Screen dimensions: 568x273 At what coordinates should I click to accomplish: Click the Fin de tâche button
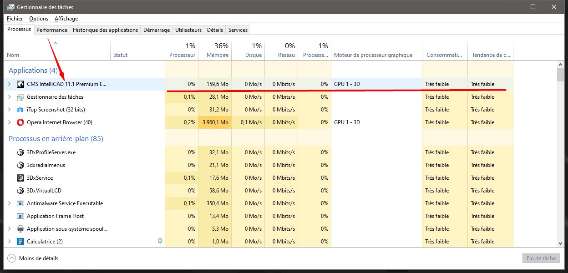pyautogui.click(x=541, y=258)
